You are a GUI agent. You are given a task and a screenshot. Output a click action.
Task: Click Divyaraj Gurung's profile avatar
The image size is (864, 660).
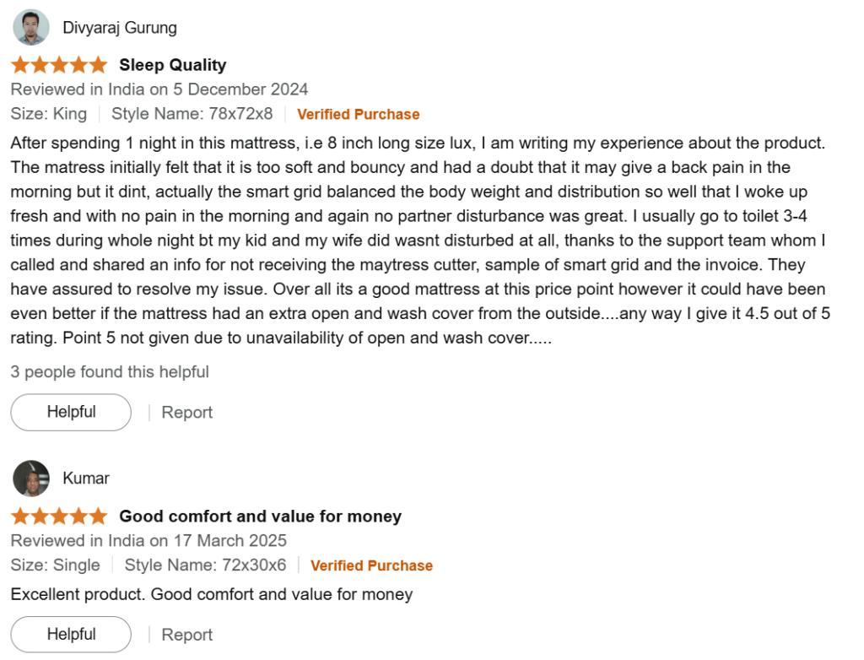[x=31, y=28]
